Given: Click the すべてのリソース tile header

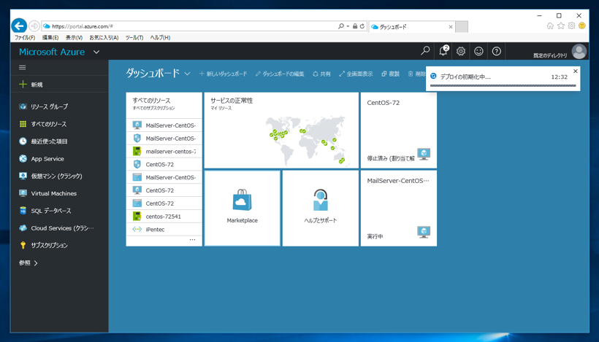Looking at the screenshot, I should (x=164, y=104).
